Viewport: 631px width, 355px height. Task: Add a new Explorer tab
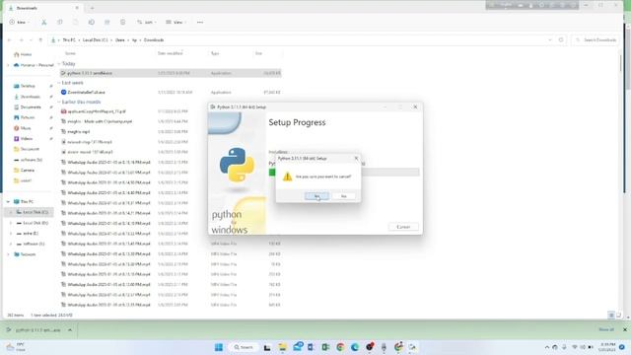coord(92,8)
